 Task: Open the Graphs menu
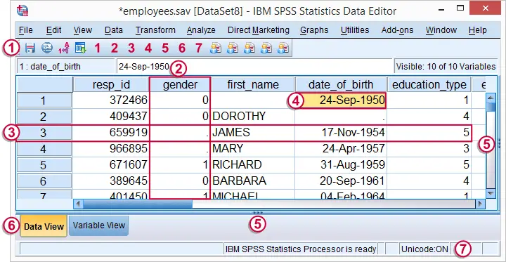tap(314, 30)
